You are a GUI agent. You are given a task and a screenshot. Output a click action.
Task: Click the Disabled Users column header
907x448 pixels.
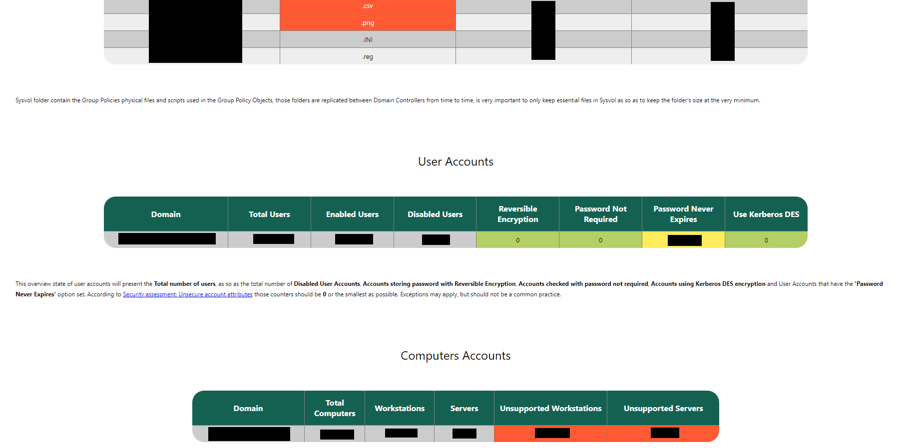click(435, 214)
